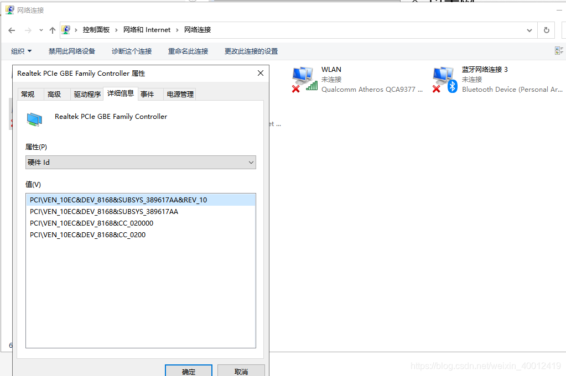Viewport: 566px width, 376px height.
Task: Change the view layout icon
Action: [x=559, y=51]
